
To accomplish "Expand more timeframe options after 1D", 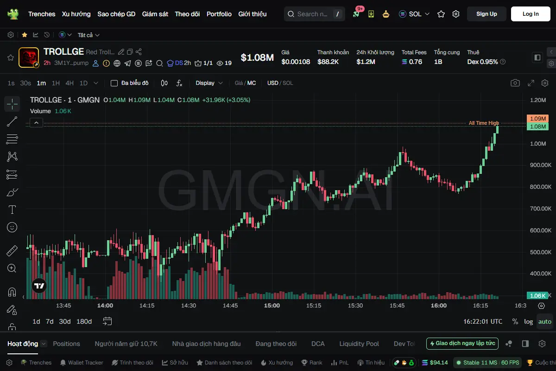I will point(96,83).
